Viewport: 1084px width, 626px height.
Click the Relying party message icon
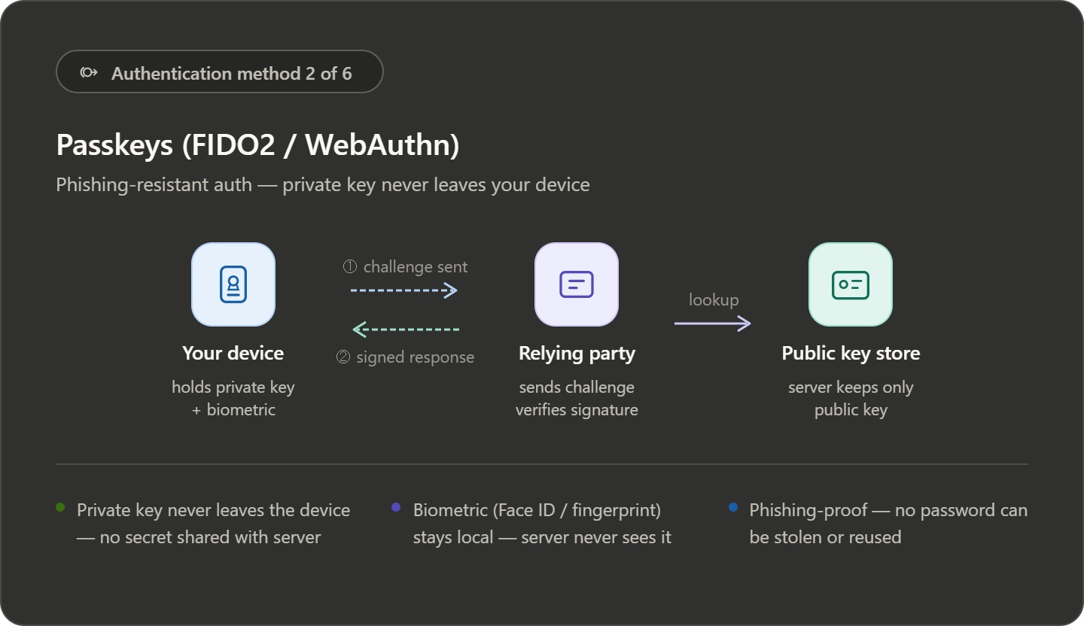coord(577,284)
